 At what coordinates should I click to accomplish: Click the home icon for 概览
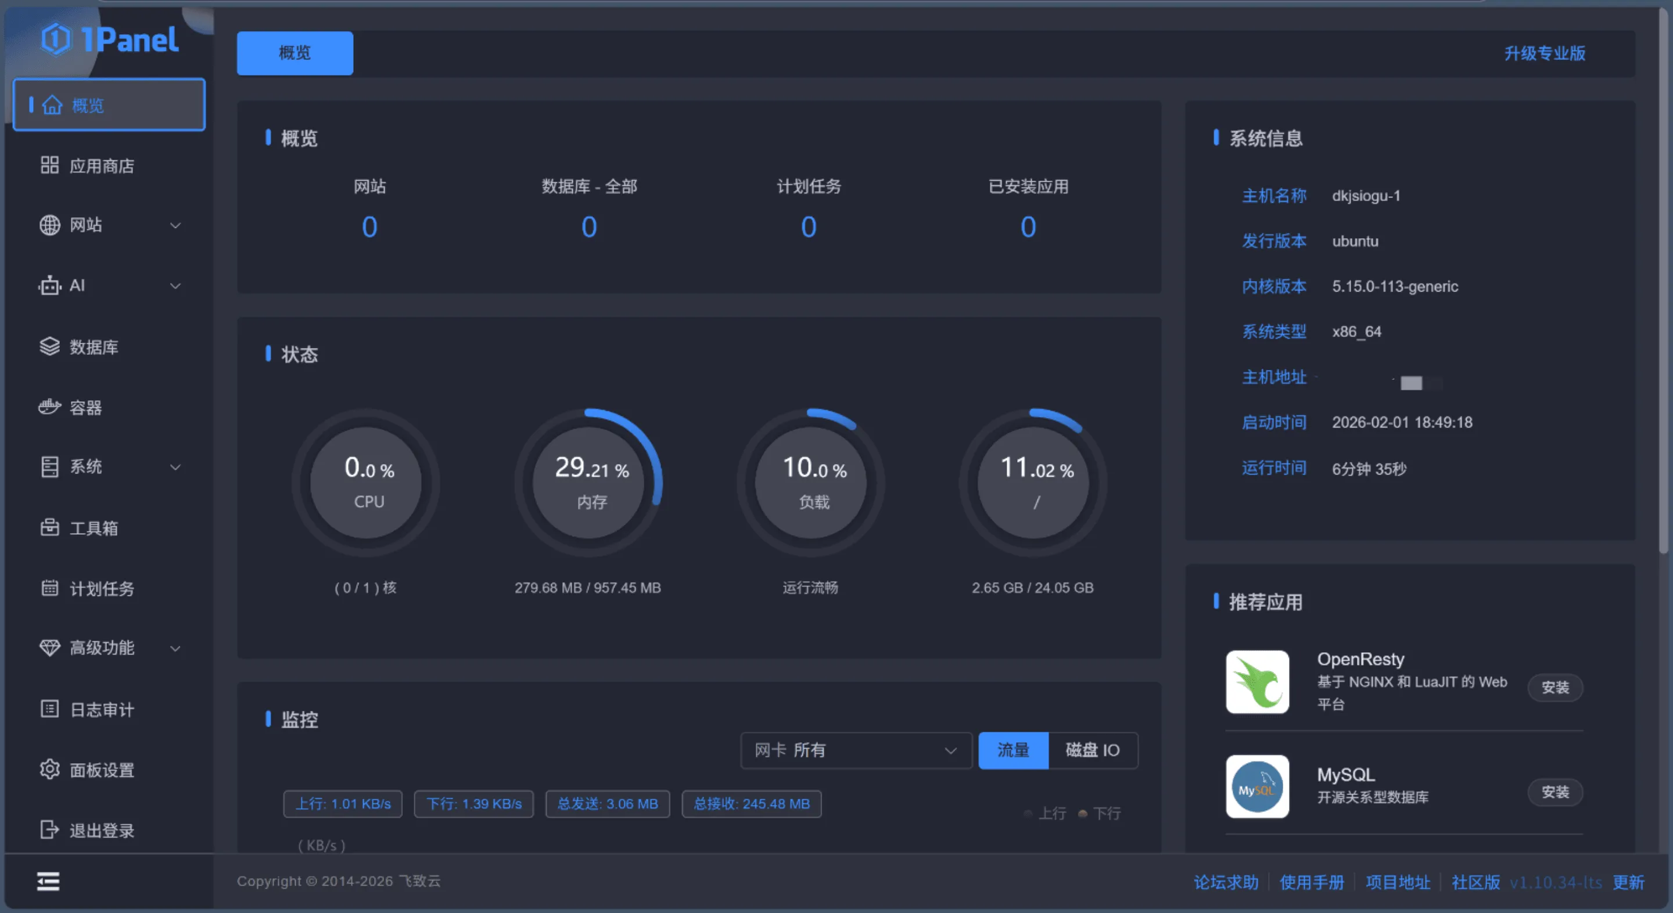pyautogui.click(x=52, y=105)
